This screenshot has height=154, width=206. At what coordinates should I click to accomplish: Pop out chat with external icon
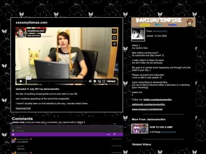(114, 134)
